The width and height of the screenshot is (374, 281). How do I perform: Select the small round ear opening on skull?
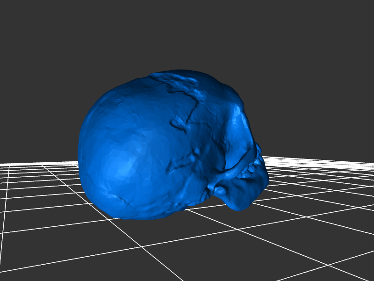coord(219,190)
